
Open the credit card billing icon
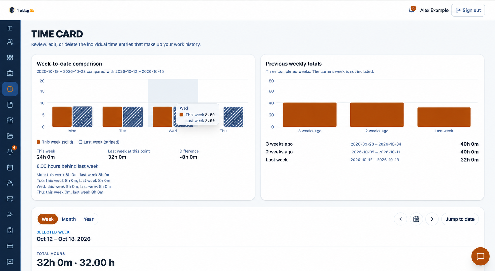(10, 246)
